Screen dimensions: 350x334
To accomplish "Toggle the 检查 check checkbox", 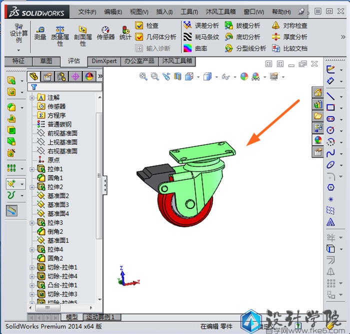I will coord(139,25).
